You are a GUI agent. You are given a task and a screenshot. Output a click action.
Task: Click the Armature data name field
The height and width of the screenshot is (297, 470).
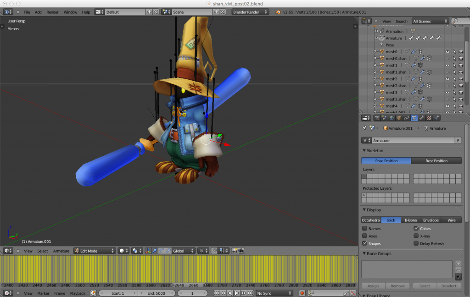413,140
